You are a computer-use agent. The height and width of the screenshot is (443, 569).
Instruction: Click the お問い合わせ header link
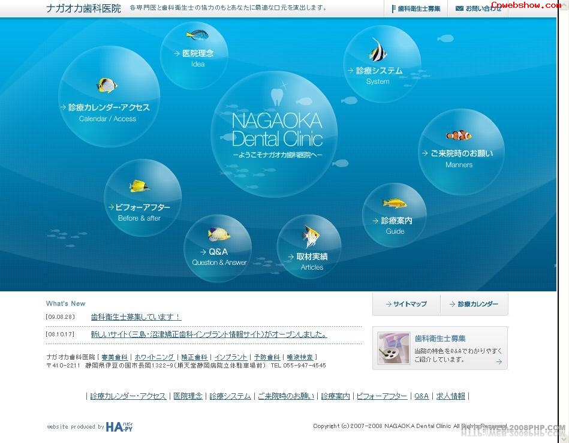(478, 8)
